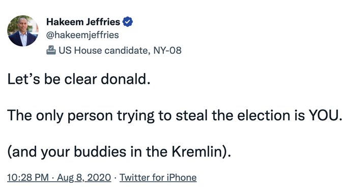Screen dimensions: 346x194
Task: Select the word Kremlin in tweet
Action: click(x=196, y=151)
